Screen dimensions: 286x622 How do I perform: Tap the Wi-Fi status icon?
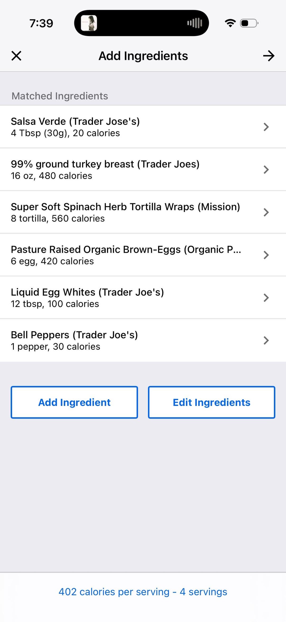(x=230, y=23)
